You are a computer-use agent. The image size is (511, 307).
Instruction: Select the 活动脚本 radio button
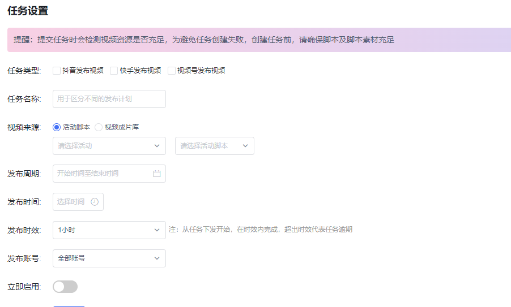click(x=57, y=127)
